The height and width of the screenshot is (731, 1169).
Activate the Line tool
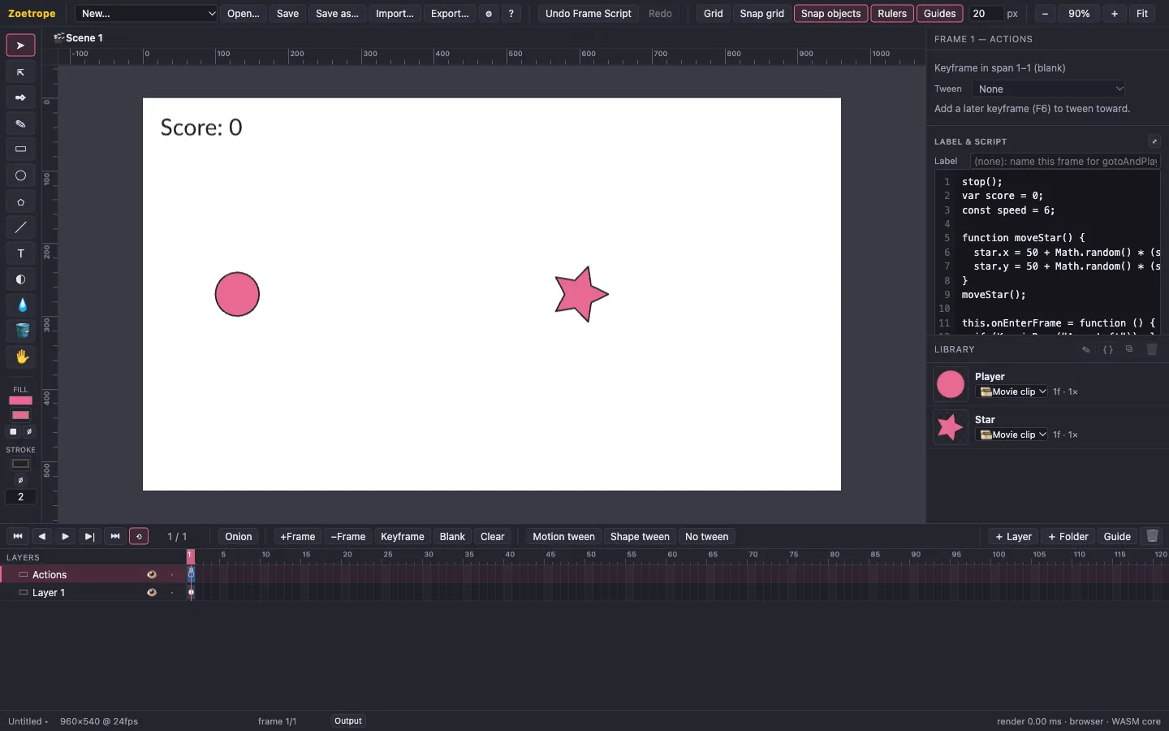20,227
